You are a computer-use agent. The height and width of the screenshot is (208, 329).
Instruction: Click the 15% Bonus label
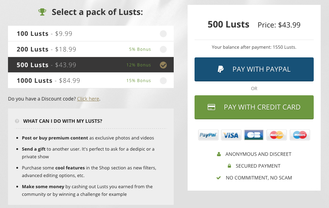click(139, 81)
